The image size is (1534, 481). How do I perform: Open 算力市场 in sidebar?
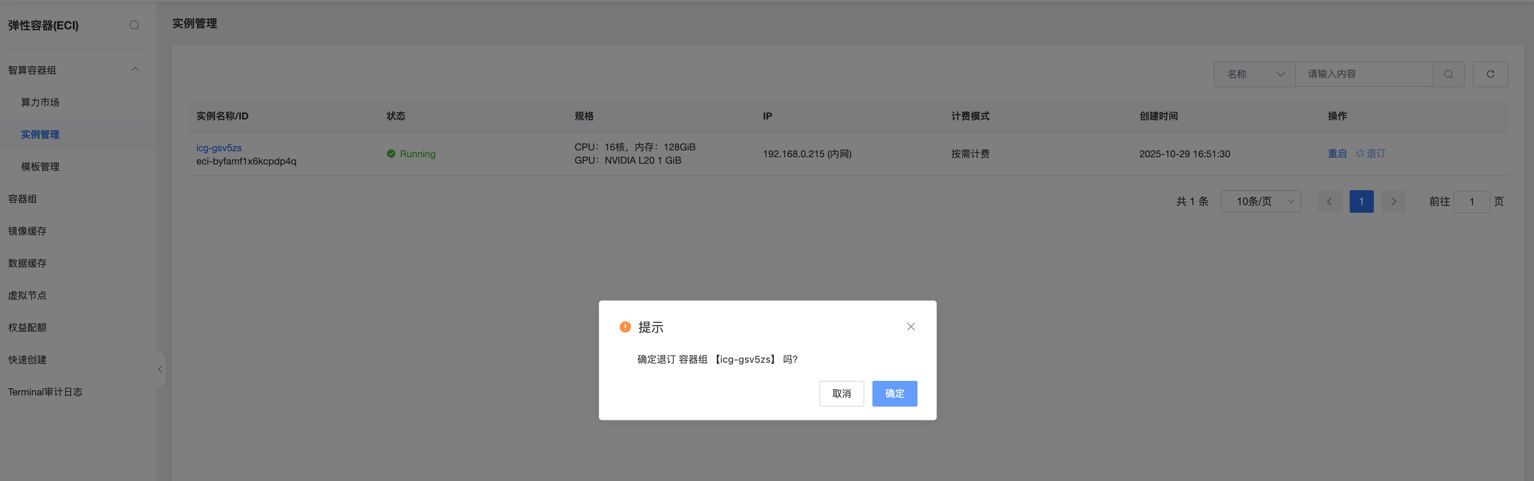[41, 103]
